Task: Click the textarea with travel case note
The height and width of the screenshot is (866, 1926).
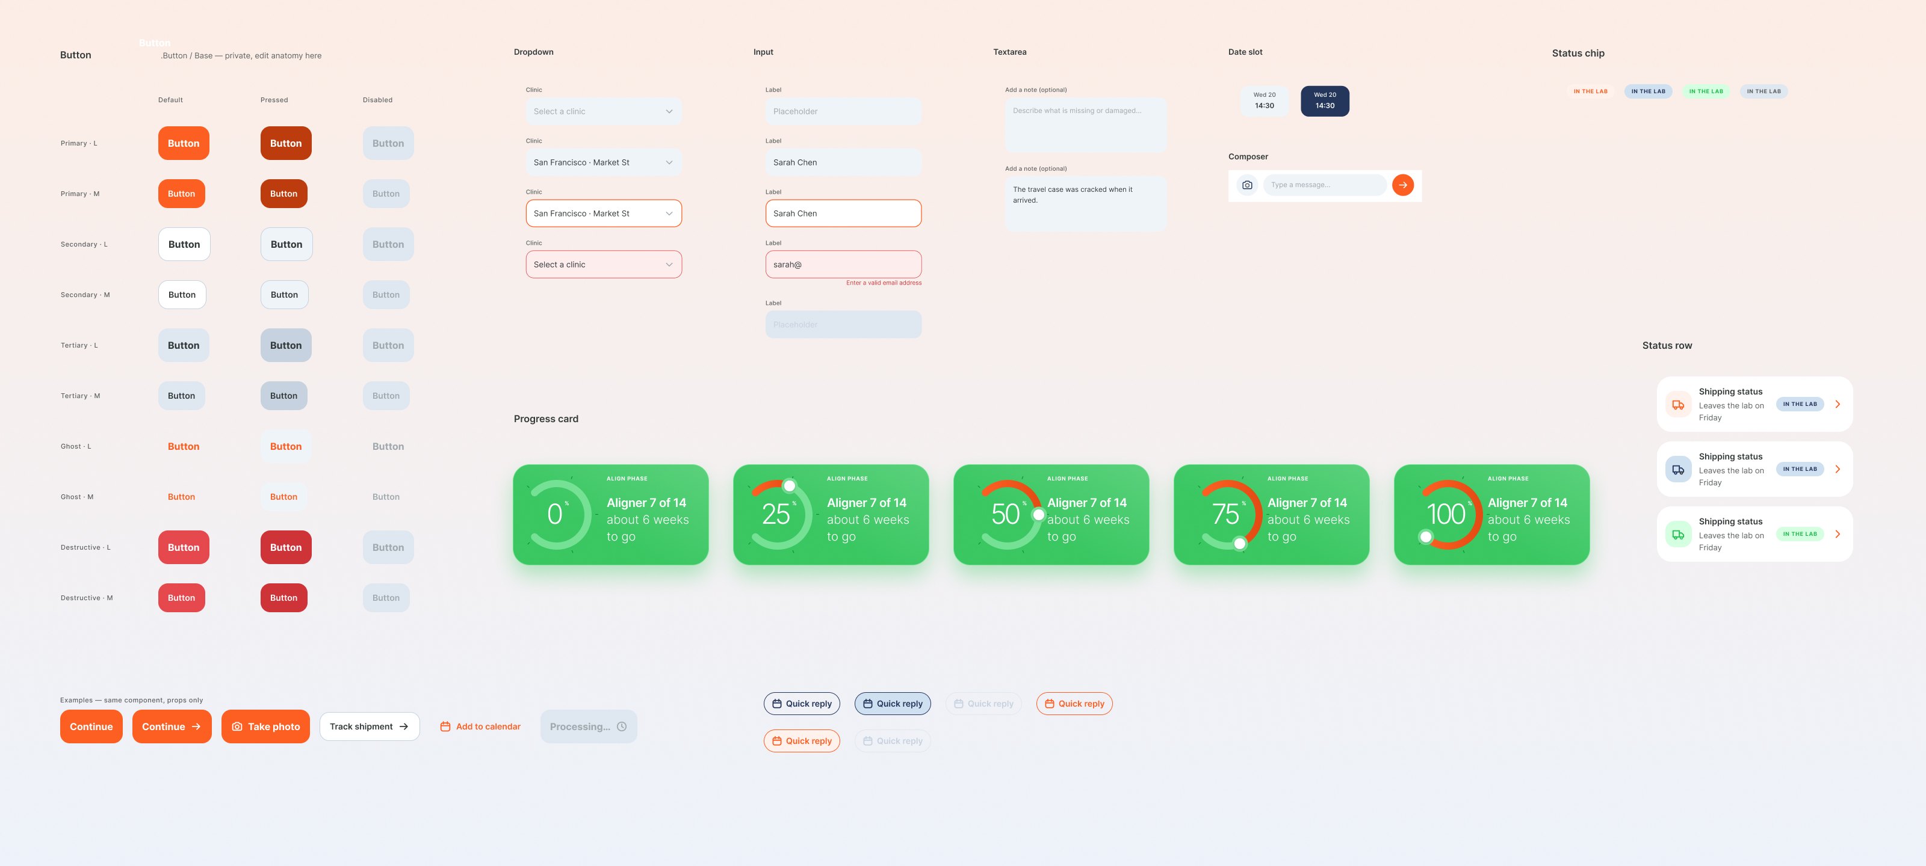Action: click(x=1086, y=203)
